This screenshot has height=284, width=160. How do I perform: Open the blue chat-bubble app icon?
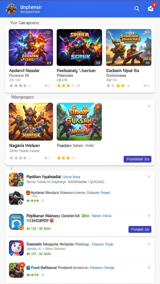click(x=16, y=222)
